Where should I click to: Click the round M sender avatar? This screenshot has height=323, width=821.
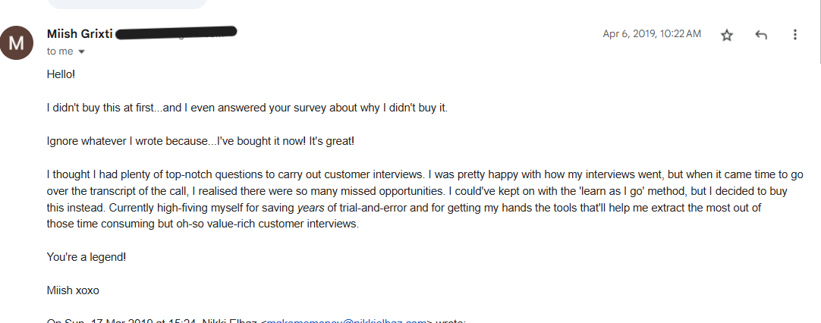pos(16,42)
